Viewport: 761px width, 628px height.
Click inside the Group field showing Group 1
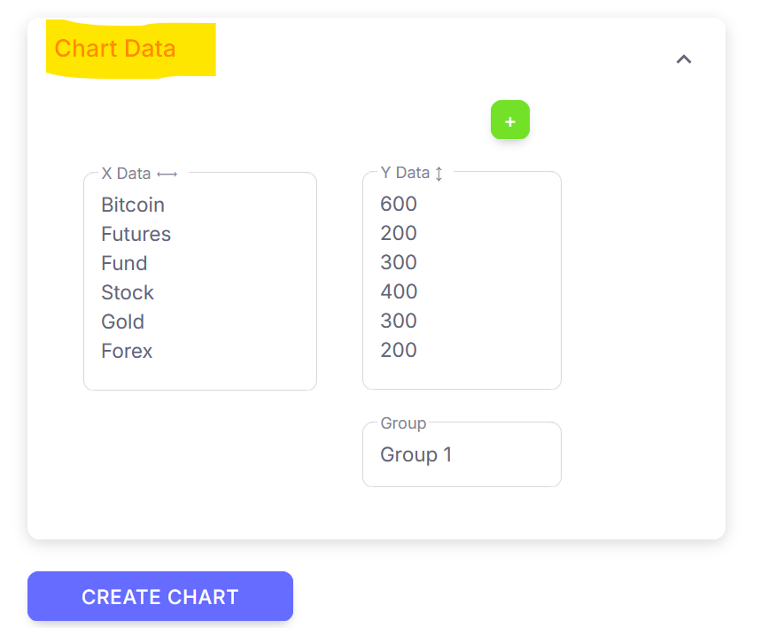pos(461,454)
